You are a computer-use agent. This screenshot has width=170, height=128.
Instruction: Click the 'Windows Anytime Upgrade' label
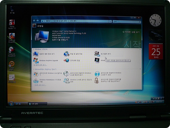click(x=49, y=60)
